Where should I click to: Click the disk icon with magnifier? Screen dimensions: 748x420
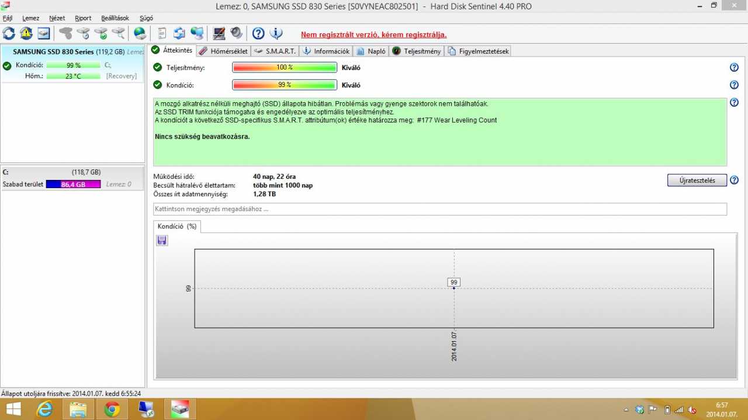tap(119, 33)
